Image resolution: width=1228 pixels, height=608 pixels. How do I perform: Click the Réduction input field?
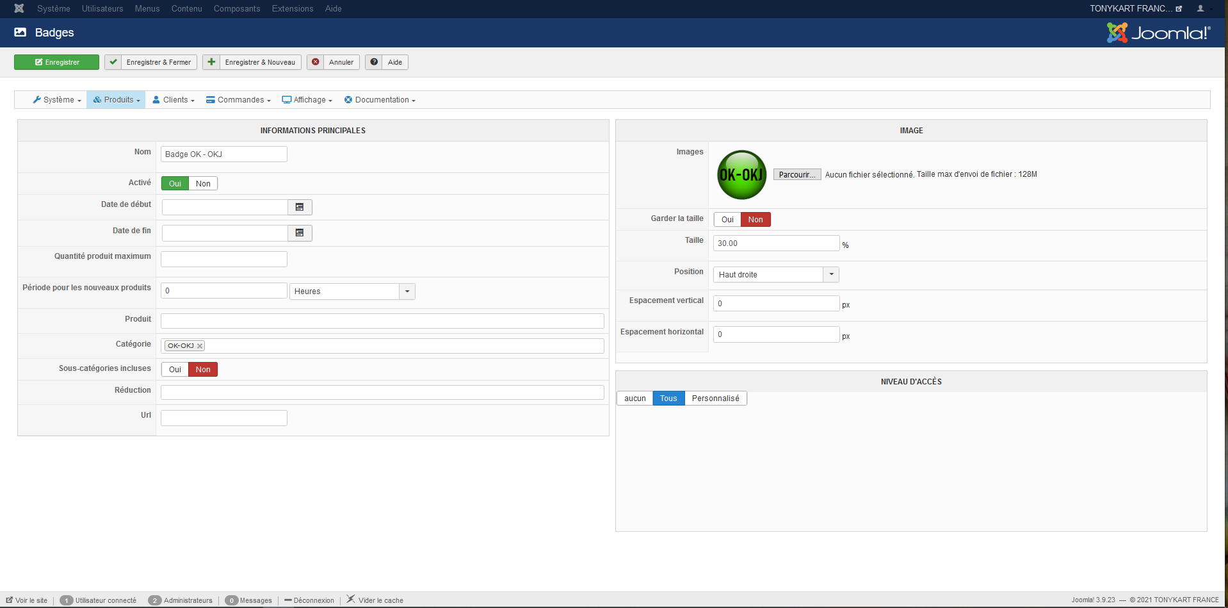click(x=382, y=392)
